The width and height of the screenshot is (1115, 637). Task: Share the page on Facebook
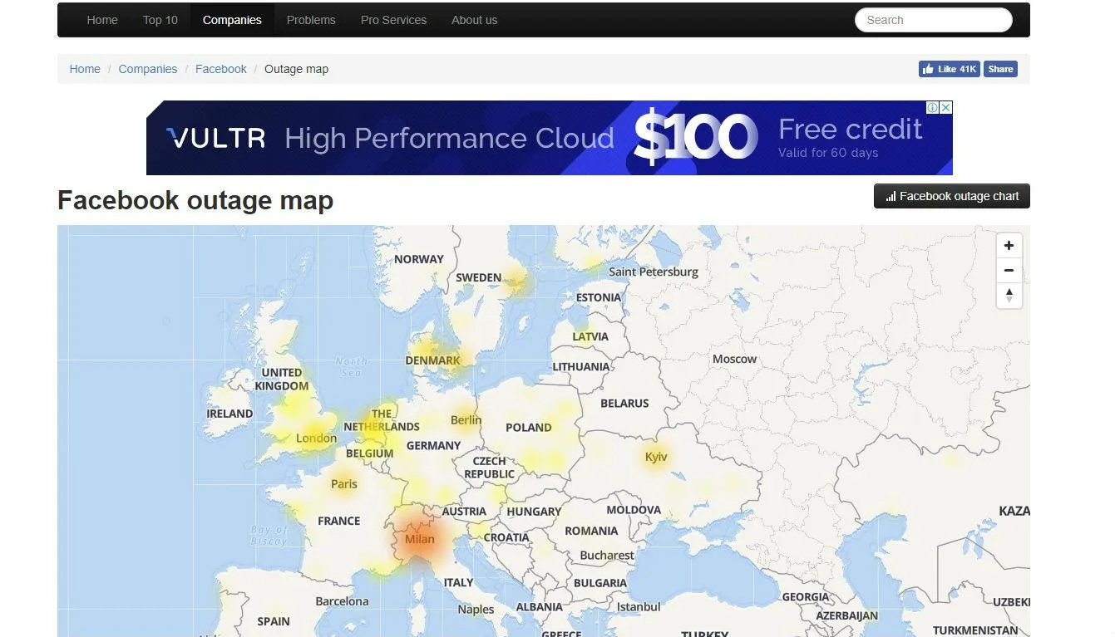pos(1000,69)
